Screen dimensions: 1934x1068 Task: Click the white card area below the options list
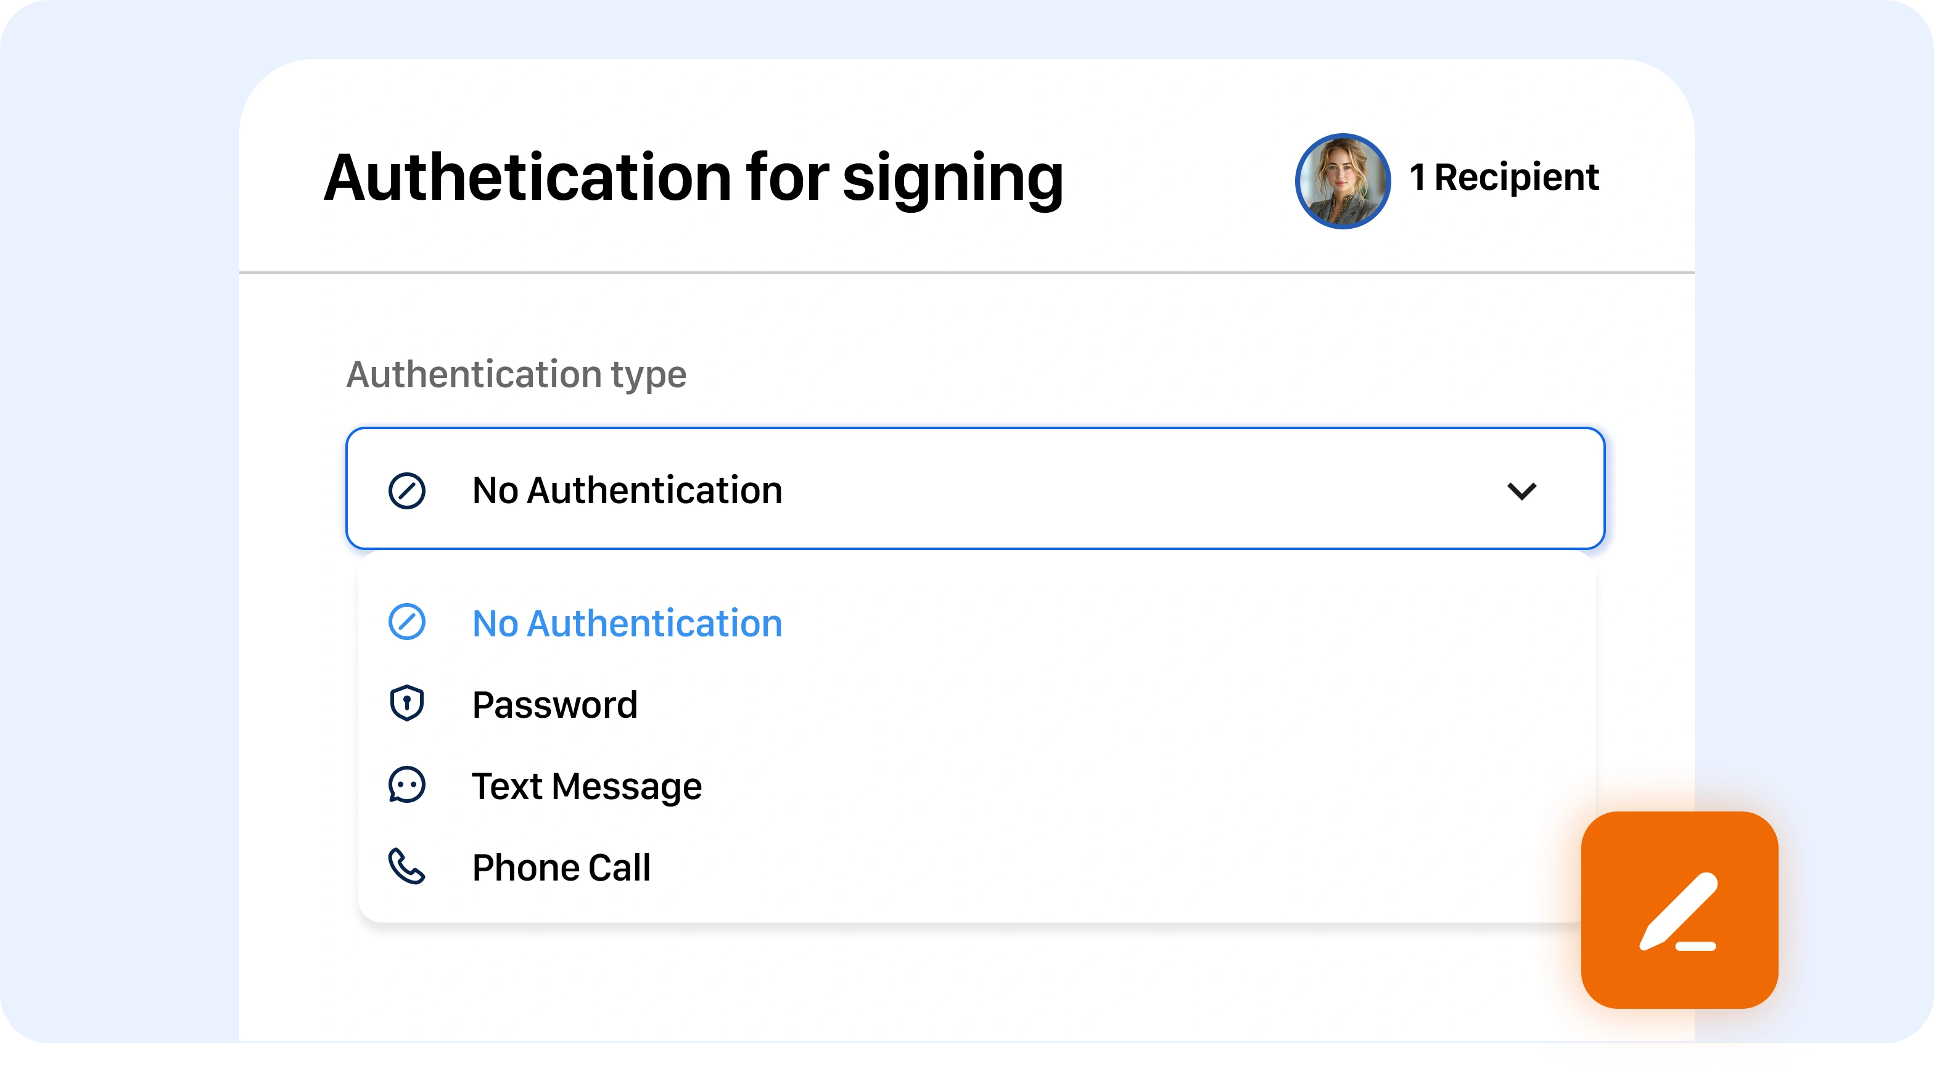pos(901,983)
